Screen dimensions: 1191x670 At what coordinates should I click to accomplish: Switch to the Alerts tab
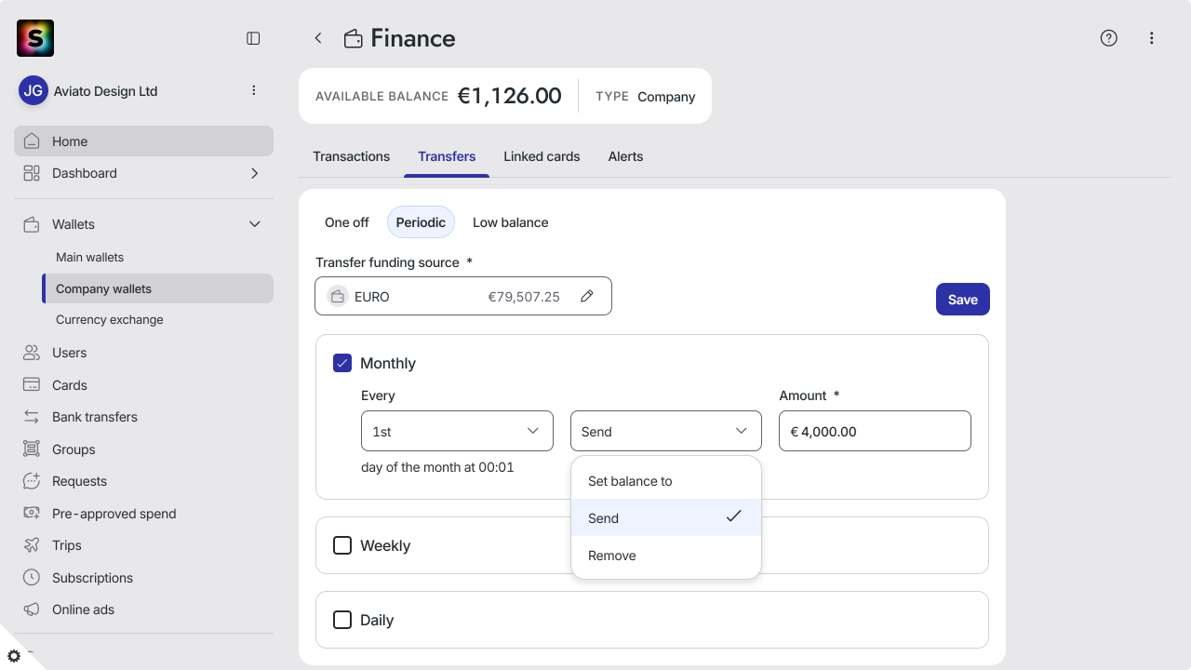tap(625, 156)
